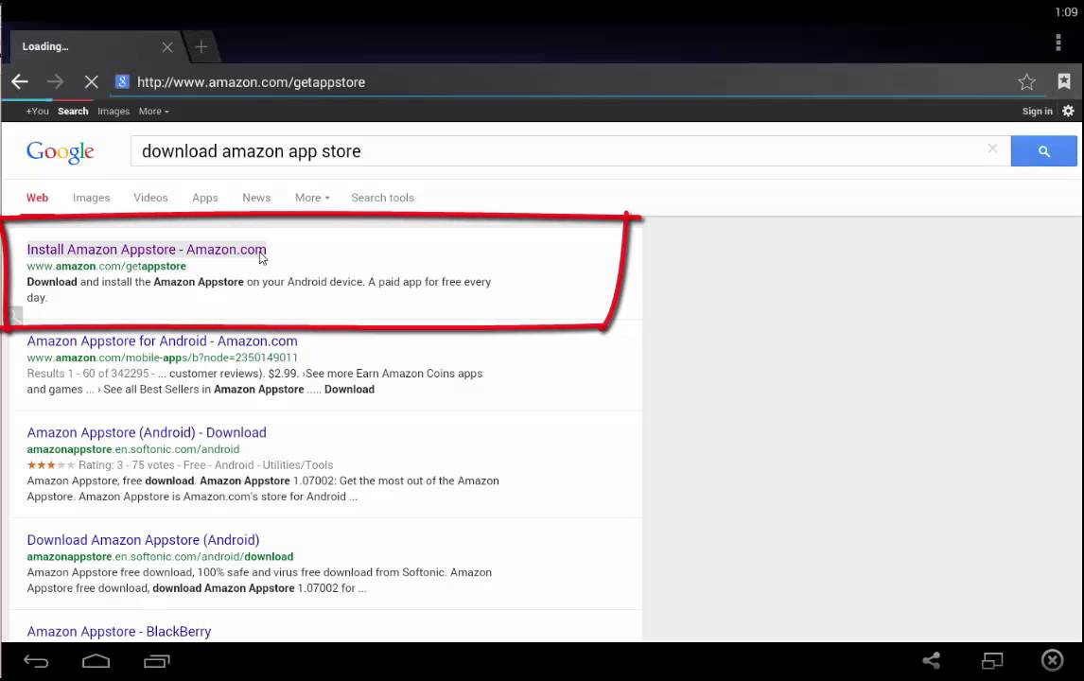
Task: Clear the search box with the X
Action: click(992, 148)
